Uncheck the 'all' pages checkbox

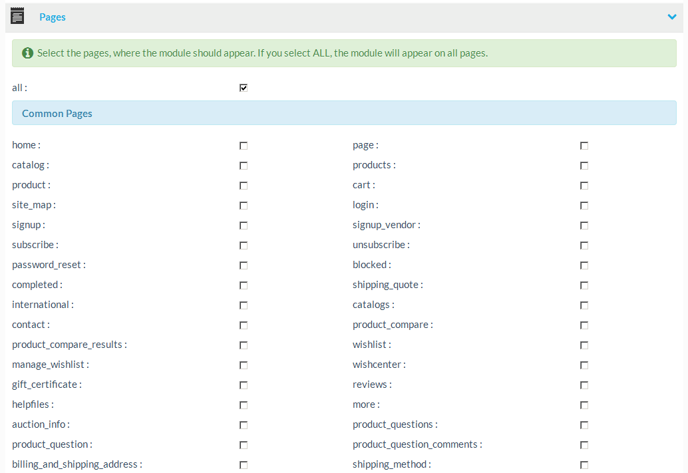tap(244, 88)
